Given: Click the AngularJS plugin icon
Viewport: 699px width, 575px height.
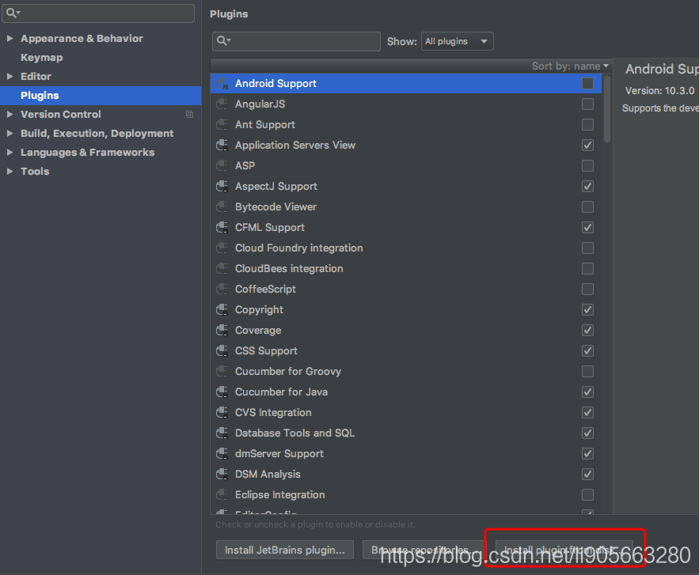Looking at the screenshot, I should [x=222, y=104].
